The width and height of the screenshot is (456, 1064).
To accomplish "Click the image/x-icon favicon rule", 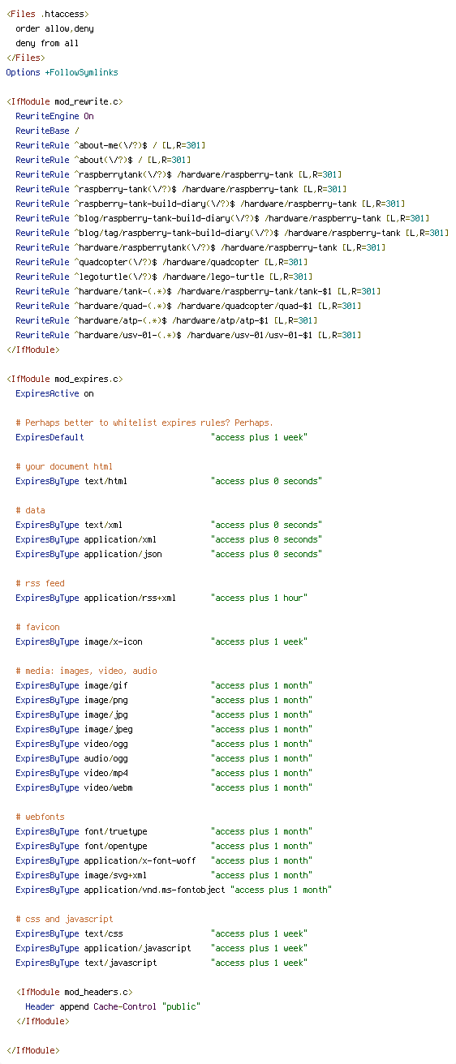I will click(x=161, y=641).
